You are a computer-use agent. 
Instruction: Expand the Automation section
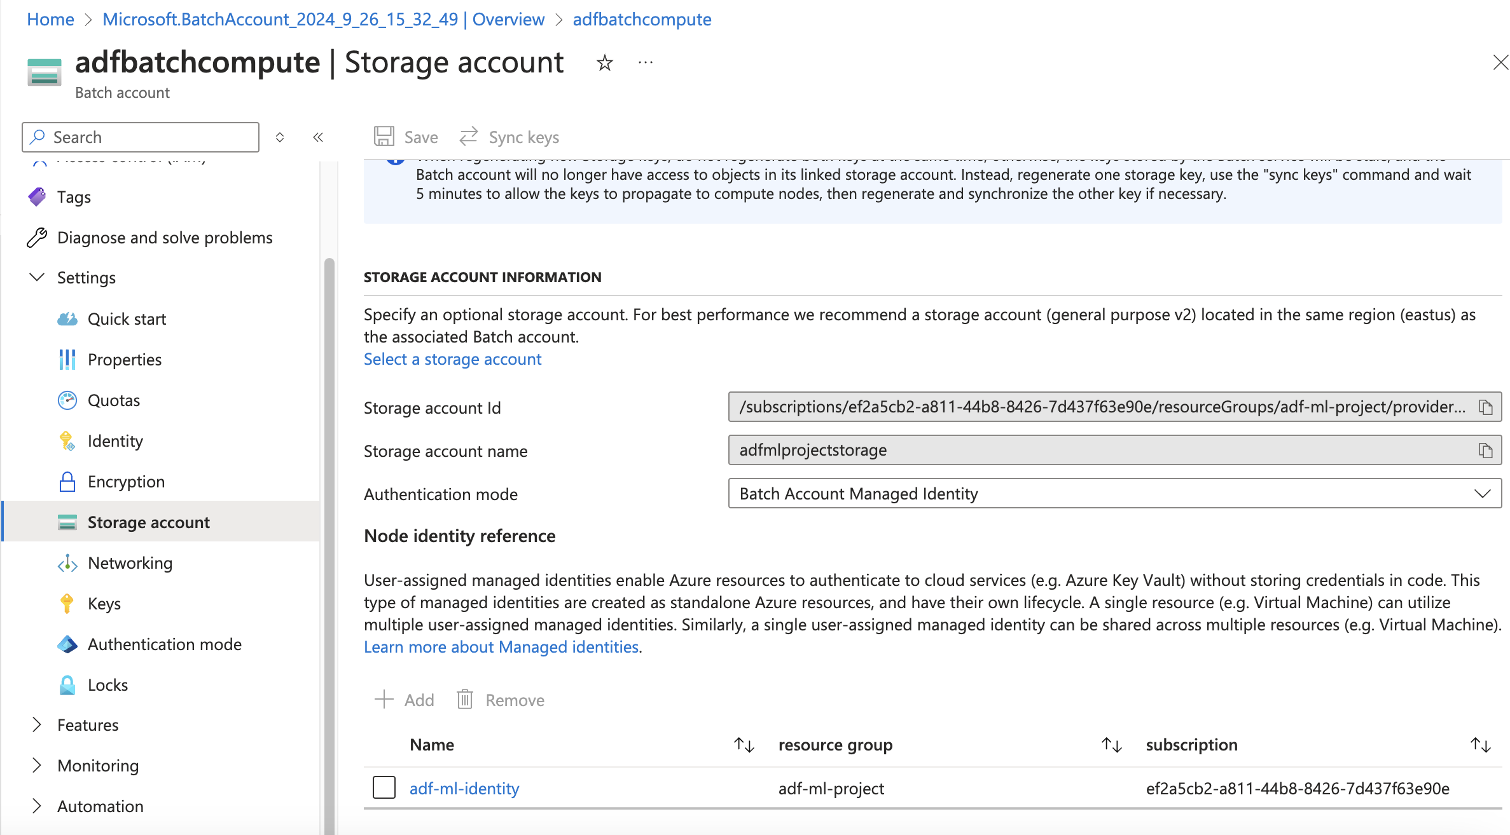pyautogui.click(x=37, y=806)
